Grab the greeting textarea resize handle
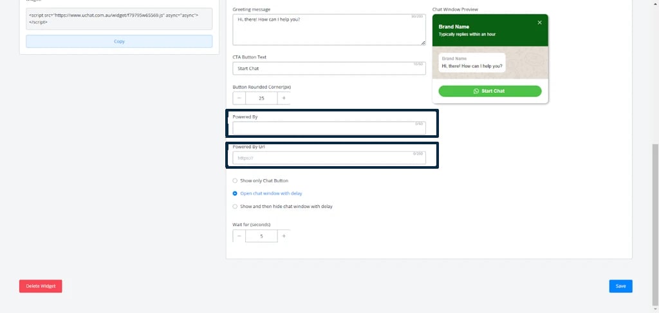Screen dimensions: 659x313 (x=423, y=43)
